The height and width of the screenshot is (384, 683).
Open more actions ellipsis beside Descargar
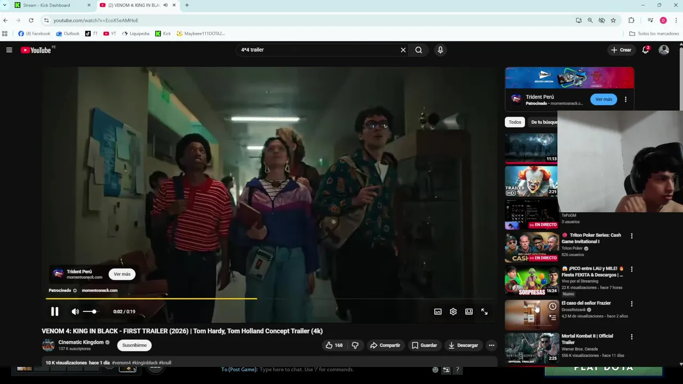tap(491, 346)
